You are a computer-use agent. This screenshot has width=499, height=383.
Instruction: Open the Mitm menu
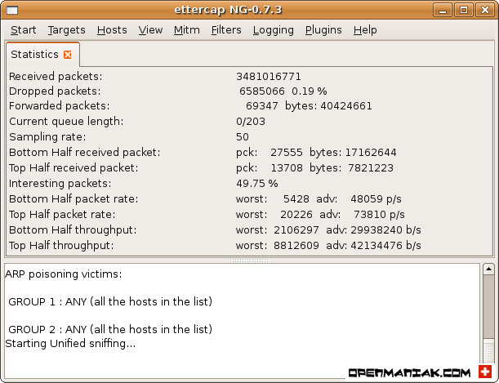(187, 30)
